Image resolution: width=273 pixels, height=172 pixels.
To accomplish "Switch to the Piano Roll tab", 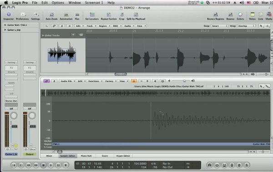I will [86, 156].
